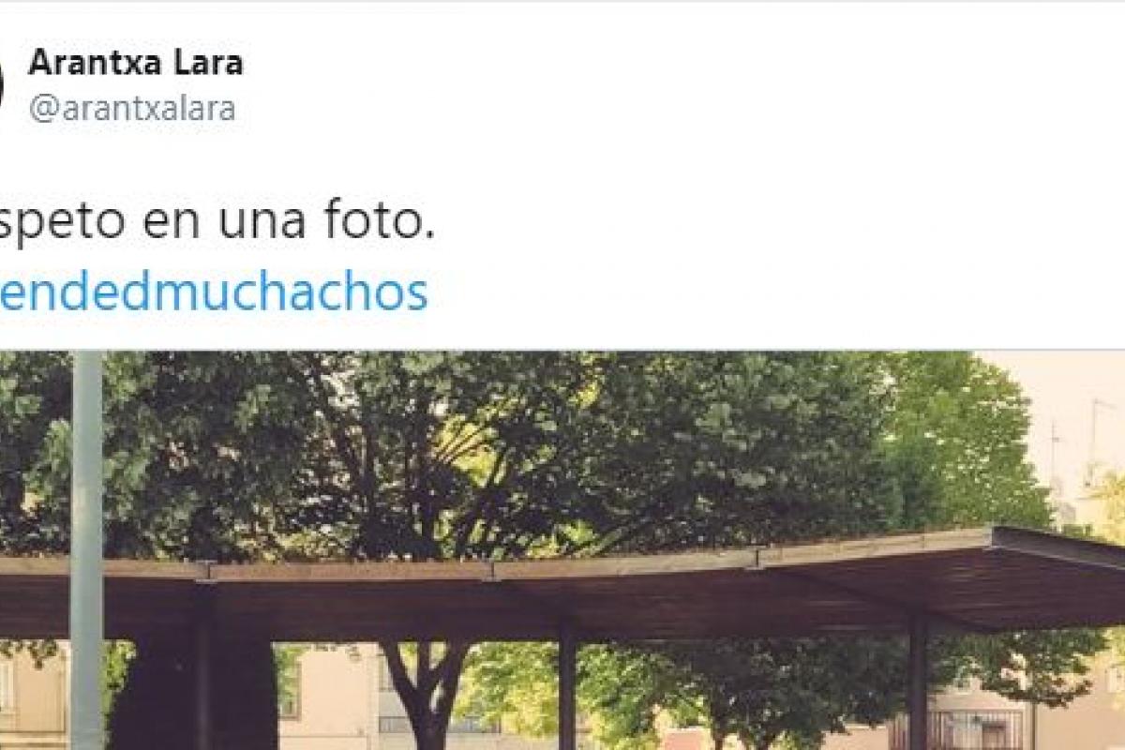Open the blue hashtag ending in endedmuchachos
Image resolution: width=1125 pixels, height=750 pixels.
(214, 292)
